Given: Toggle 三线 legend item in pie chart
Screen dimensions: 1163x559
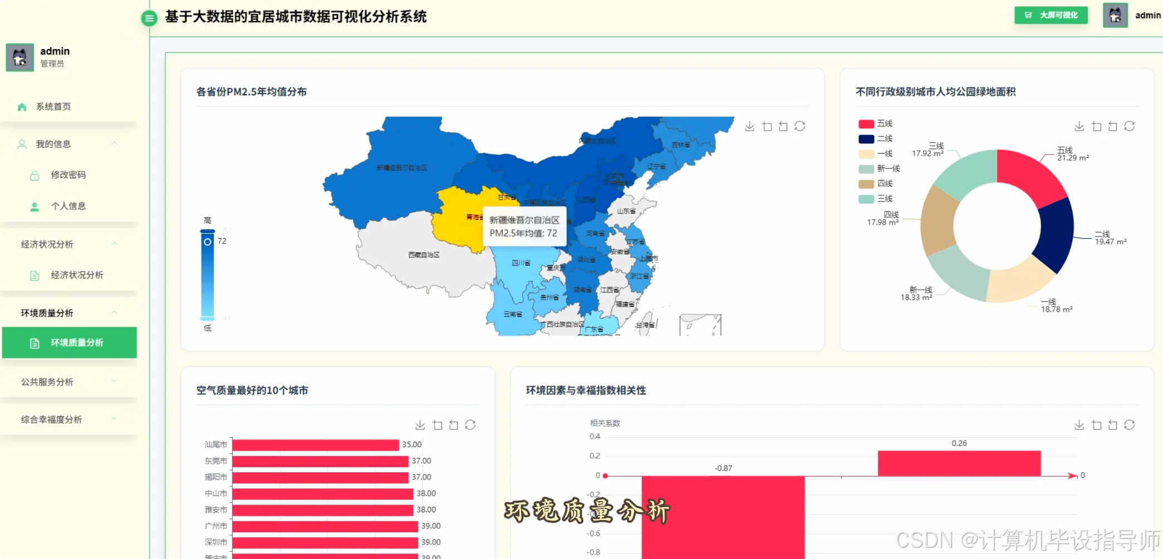Looking at the screenshot, I should tap(876, 199).
